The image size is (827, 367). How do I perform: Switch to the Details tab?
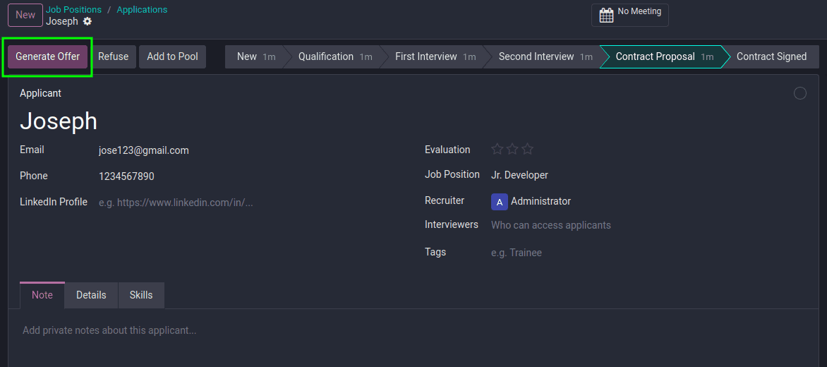[91, 295]
